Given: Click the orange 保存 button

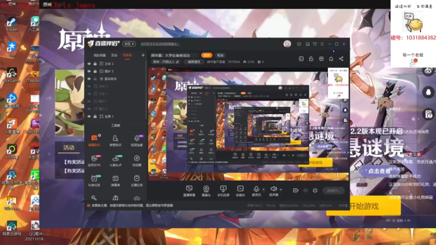Looking at the screenshot, I should pyautogui.click(x=207, y=56).
